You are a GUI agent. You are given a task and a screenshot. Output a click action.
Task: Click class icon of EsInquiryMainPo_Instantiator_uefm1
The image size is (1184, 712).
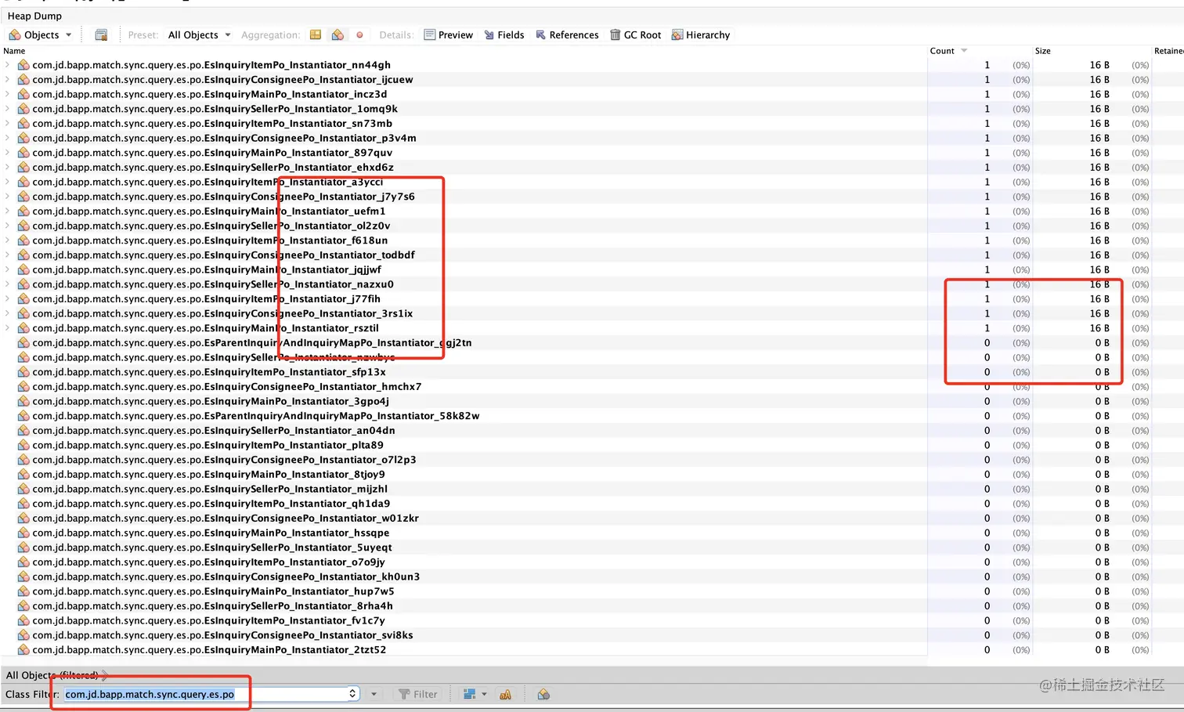tap(23, 211)
